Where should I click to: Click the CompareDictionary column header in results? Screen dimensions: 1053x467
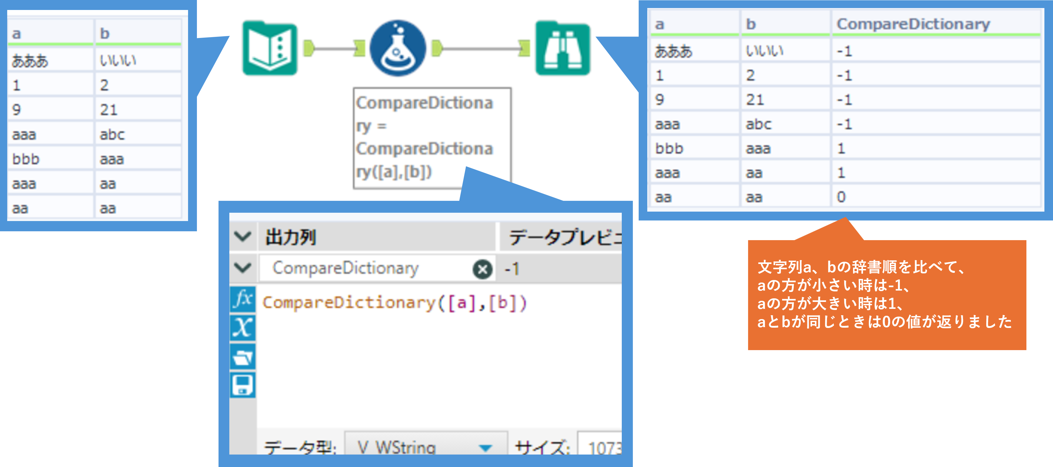tap(913, 24)
